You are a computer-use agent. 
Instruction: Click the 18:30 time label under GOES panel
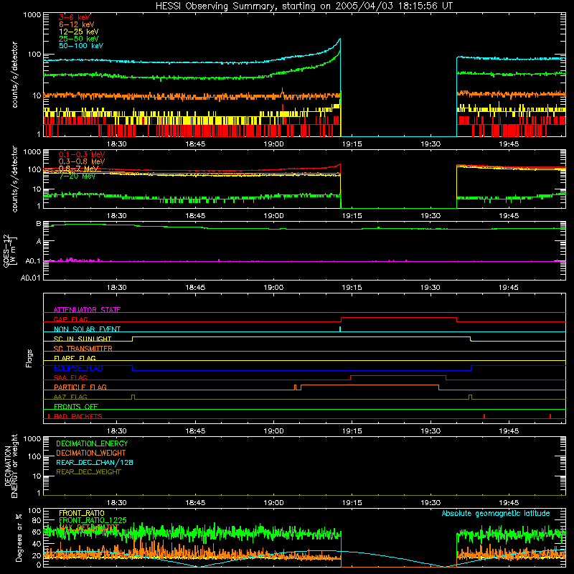116,288
